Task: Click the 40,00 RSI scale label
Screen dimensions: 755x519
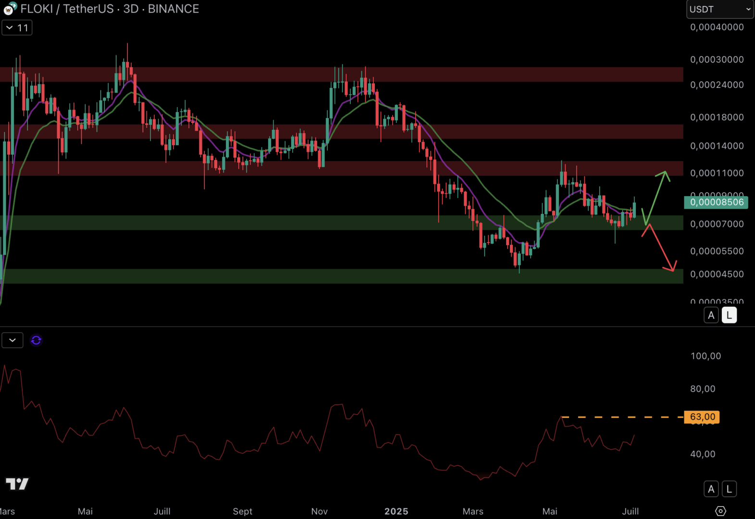Action: coord(703,454)
